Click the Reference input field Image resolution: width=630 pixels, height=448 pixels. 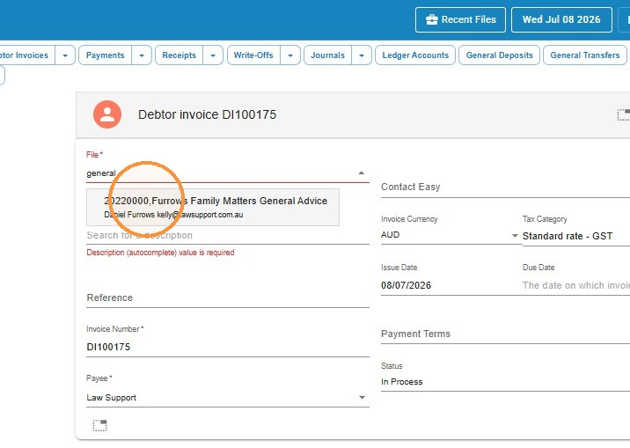click(228, 297)
